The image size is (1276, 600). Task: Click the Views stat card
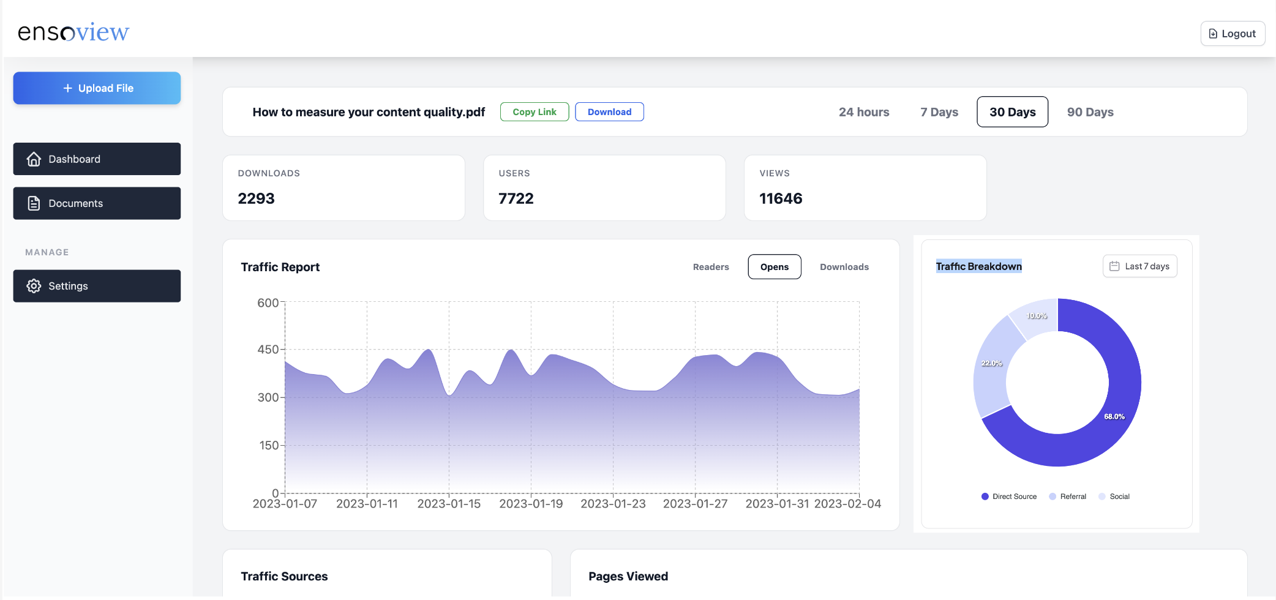865,188
